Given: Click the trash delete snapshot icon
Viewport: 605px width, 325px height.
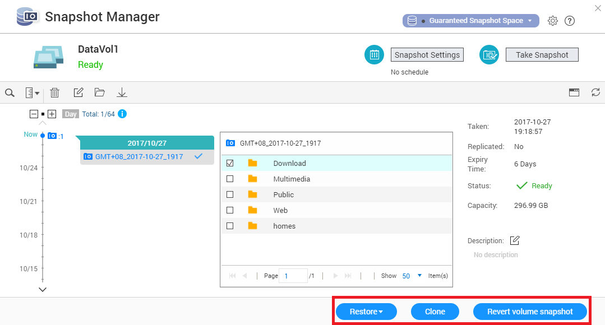Looking at the screenshot, I should pos(55,92).
